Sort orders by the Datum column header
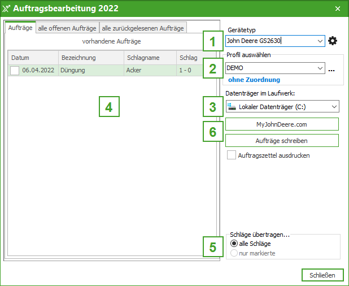Viewport: 349px width, 286px height. click(x=33, y=58)
